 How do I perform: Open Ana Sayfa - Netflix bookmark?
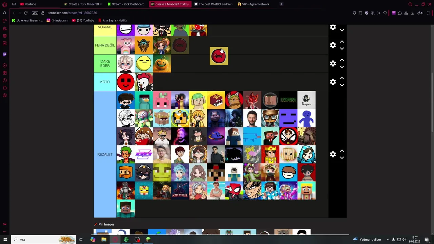click(x=112, y=20)
